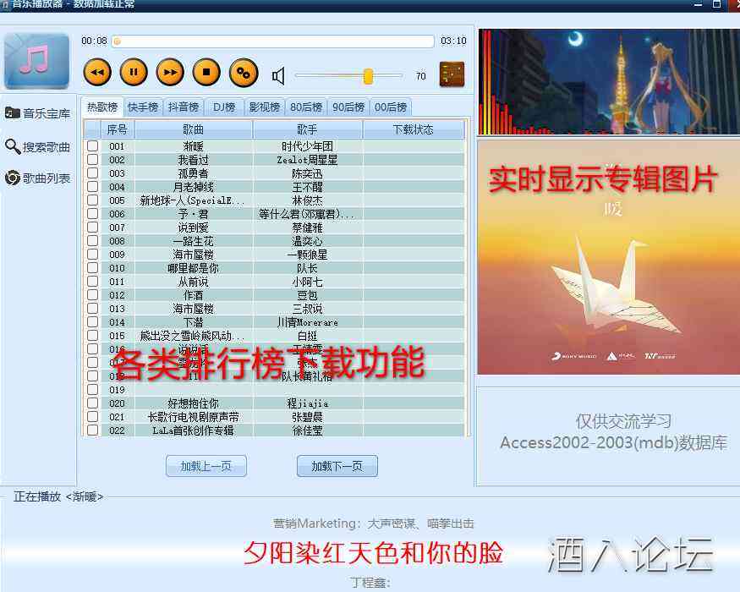Switch to the 抖音榜 tab

point(184,106)
